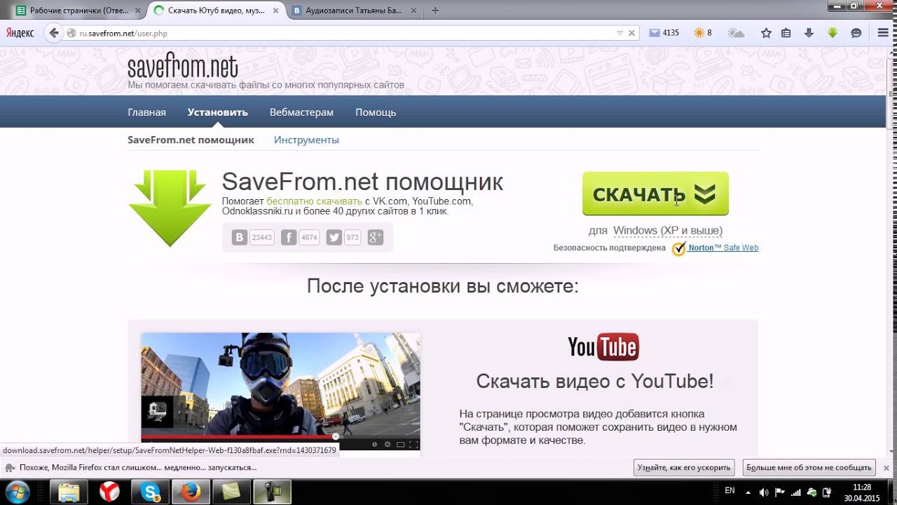Click Больше мне об этом не сообщать button

click(x=809, y=467)
